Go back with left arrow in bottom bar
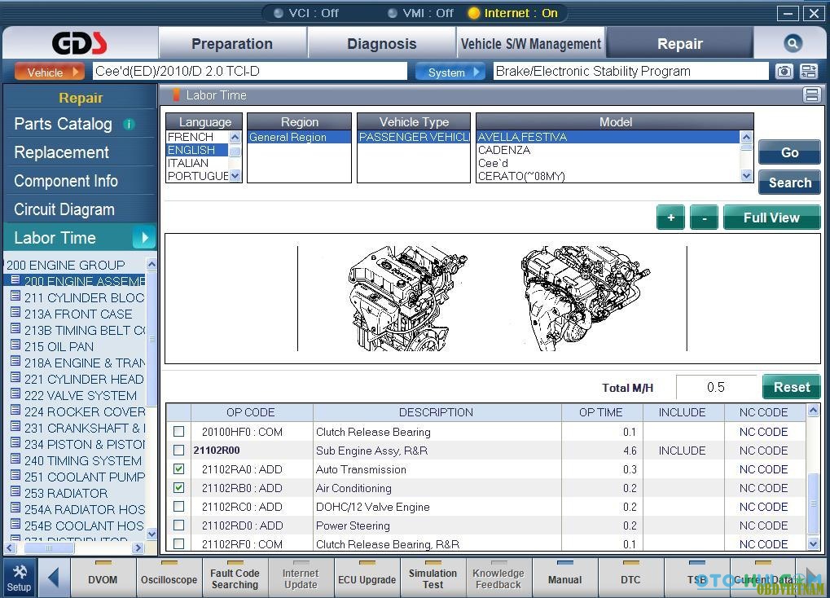 [x=54, y=578]
